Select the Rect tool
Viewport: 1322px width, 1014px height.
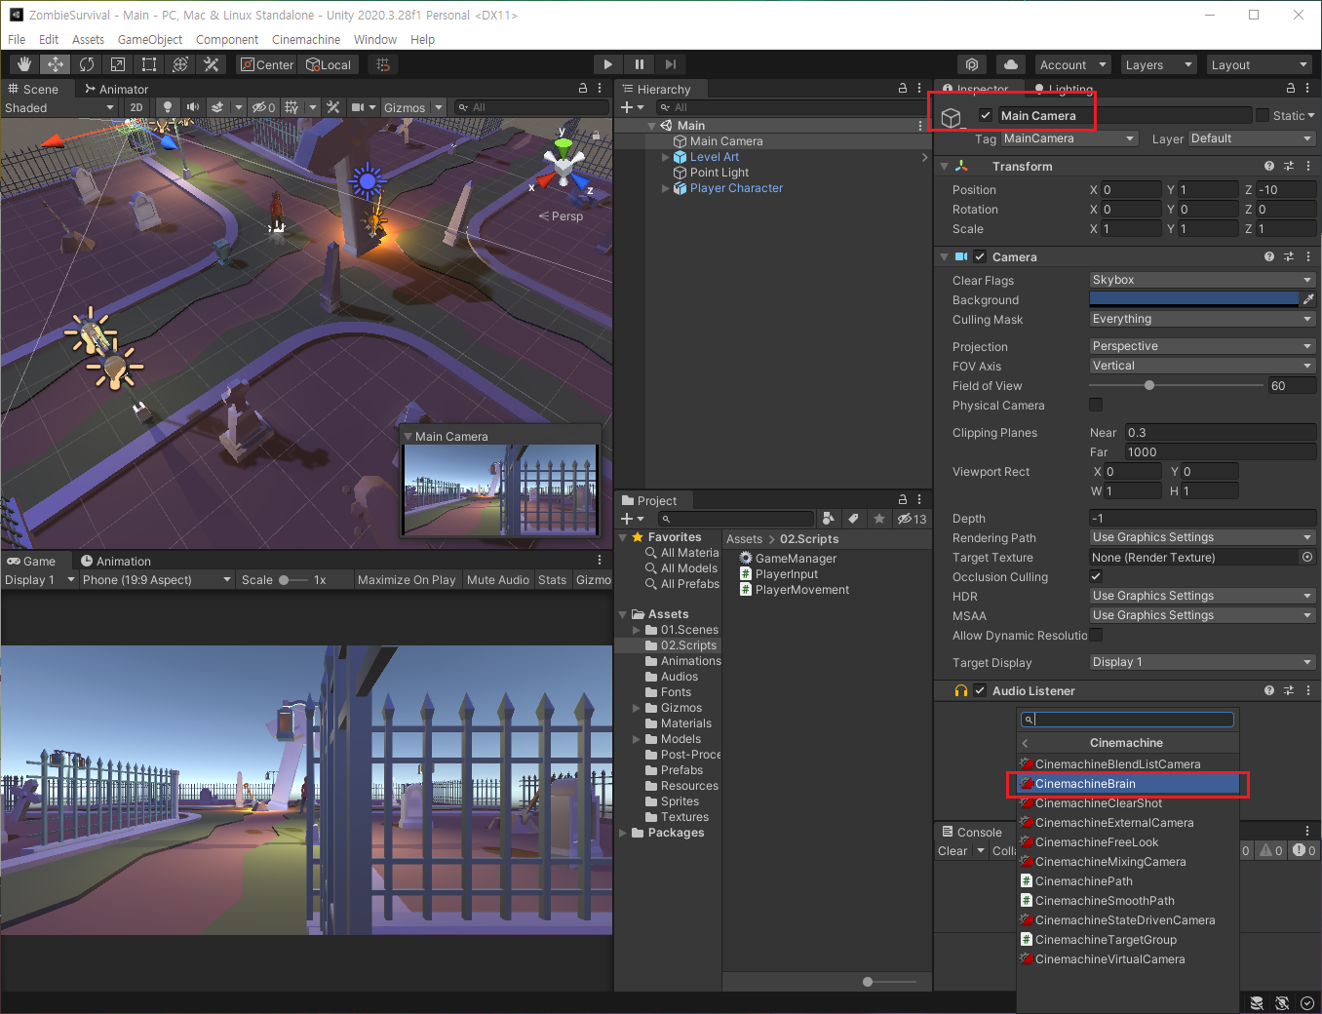click(149, 64)
